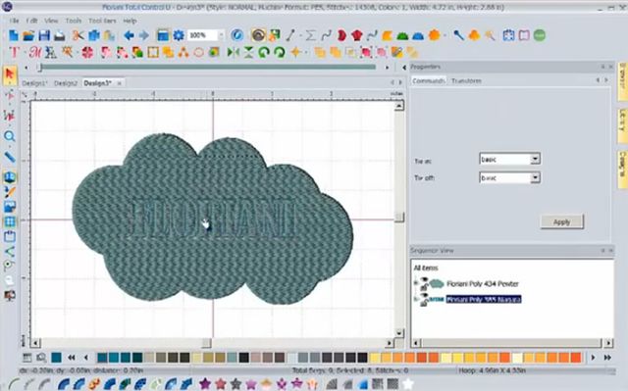
Task: Choose the magnifier zoom tool in left sidebar
Action: (x=10, y=136)
